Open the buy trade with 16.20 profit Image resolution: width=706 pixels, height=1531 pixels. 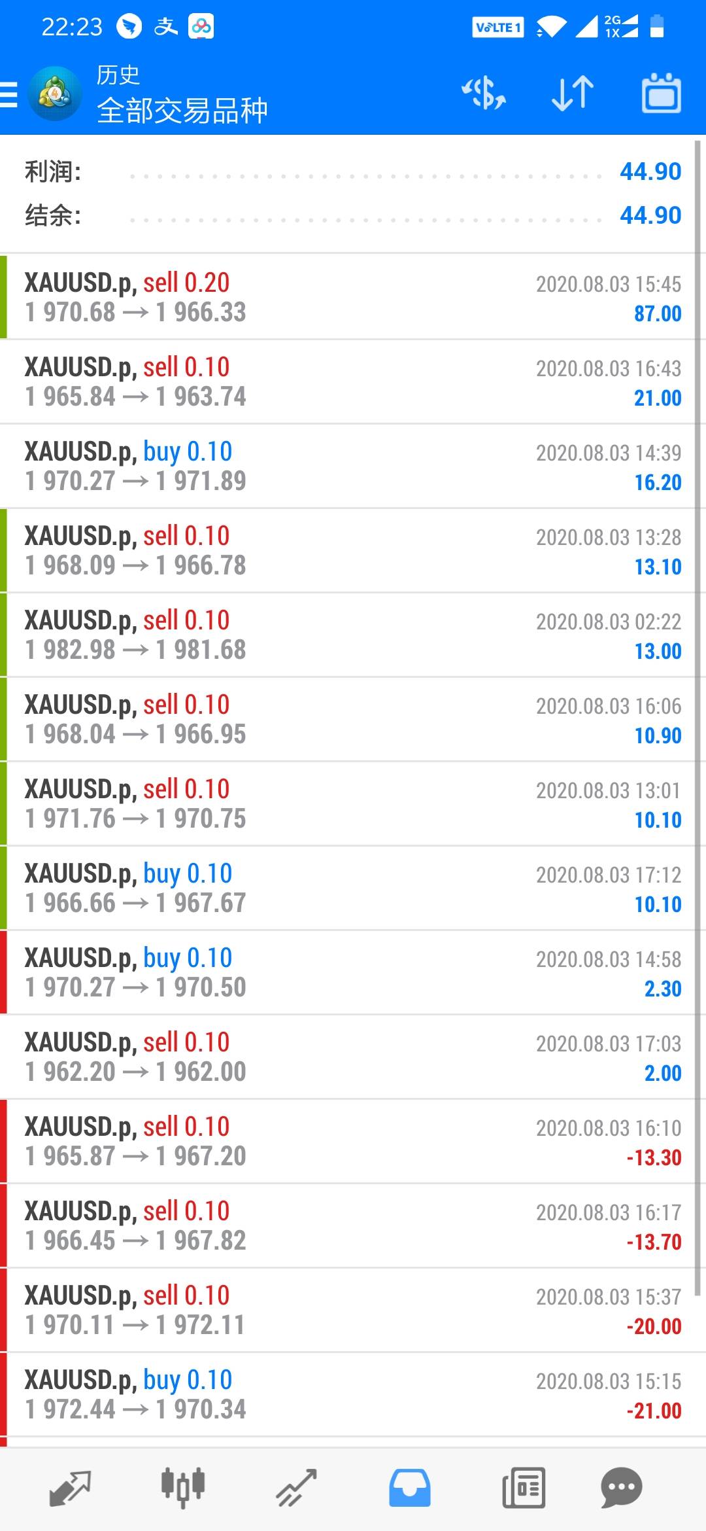[353, 466]
